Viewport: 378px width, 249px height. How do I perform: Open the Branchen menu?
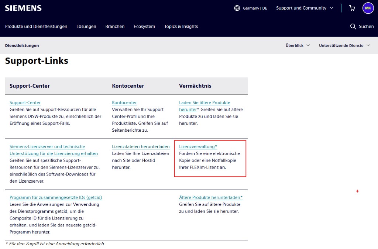[x=115, y=27]
